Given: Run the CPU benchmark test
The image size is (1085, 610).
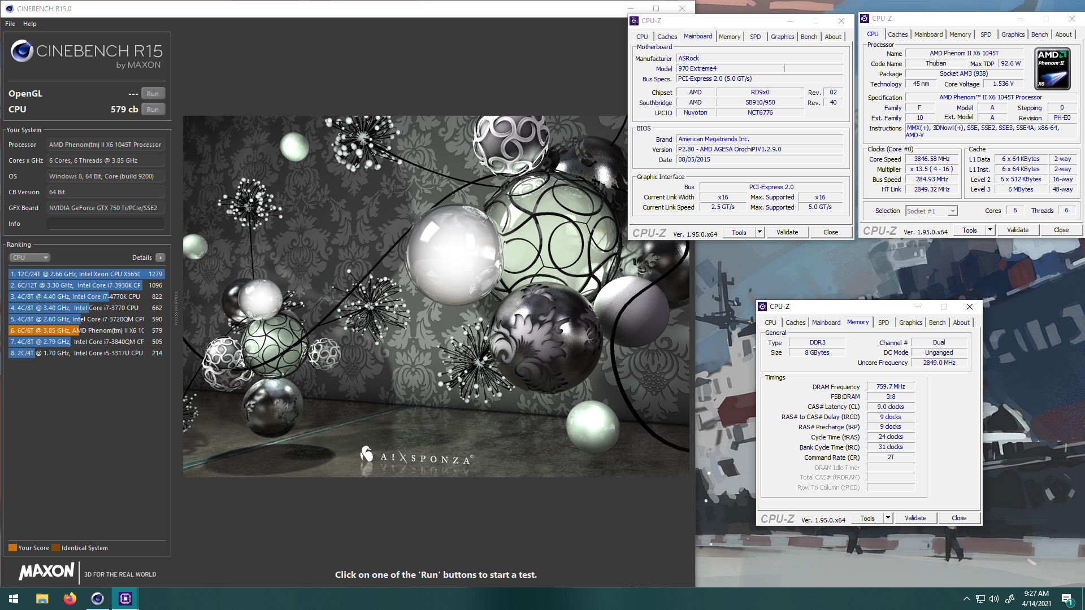Looking at the screenshot, I should pos(153,110).
